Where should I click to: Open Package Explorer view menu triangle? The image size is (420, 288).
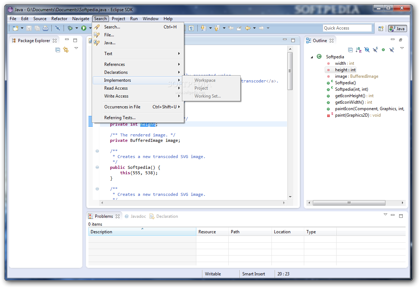point(76,48)
